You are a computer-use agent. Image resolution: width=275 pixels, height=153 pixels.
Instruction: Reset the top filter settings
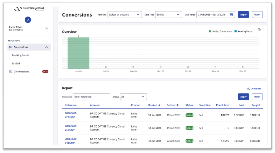[x=257, y=15]
